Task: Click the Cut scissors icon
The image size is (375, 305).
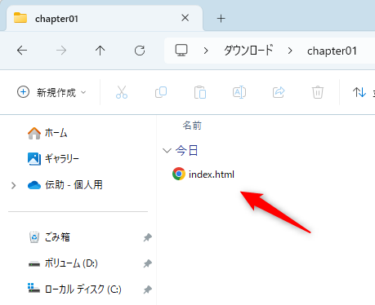Action: [122, 92]
